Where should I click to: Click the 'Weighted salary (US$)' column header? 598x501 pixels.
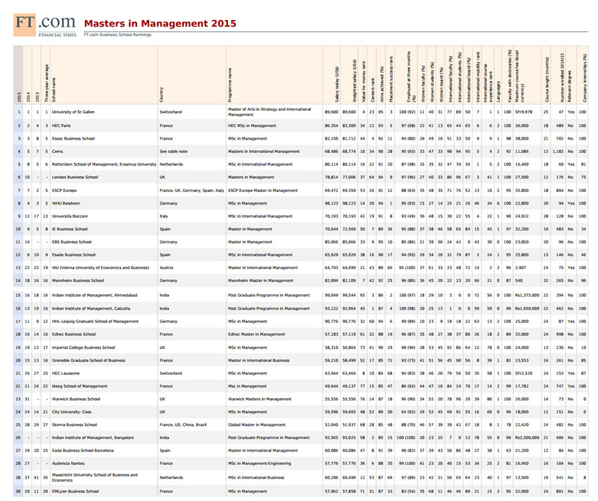(x=355, y=81)
